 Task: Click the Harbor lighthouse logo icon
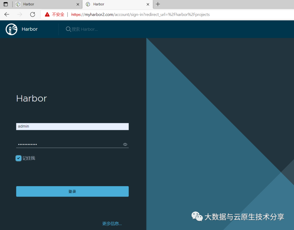11,29
